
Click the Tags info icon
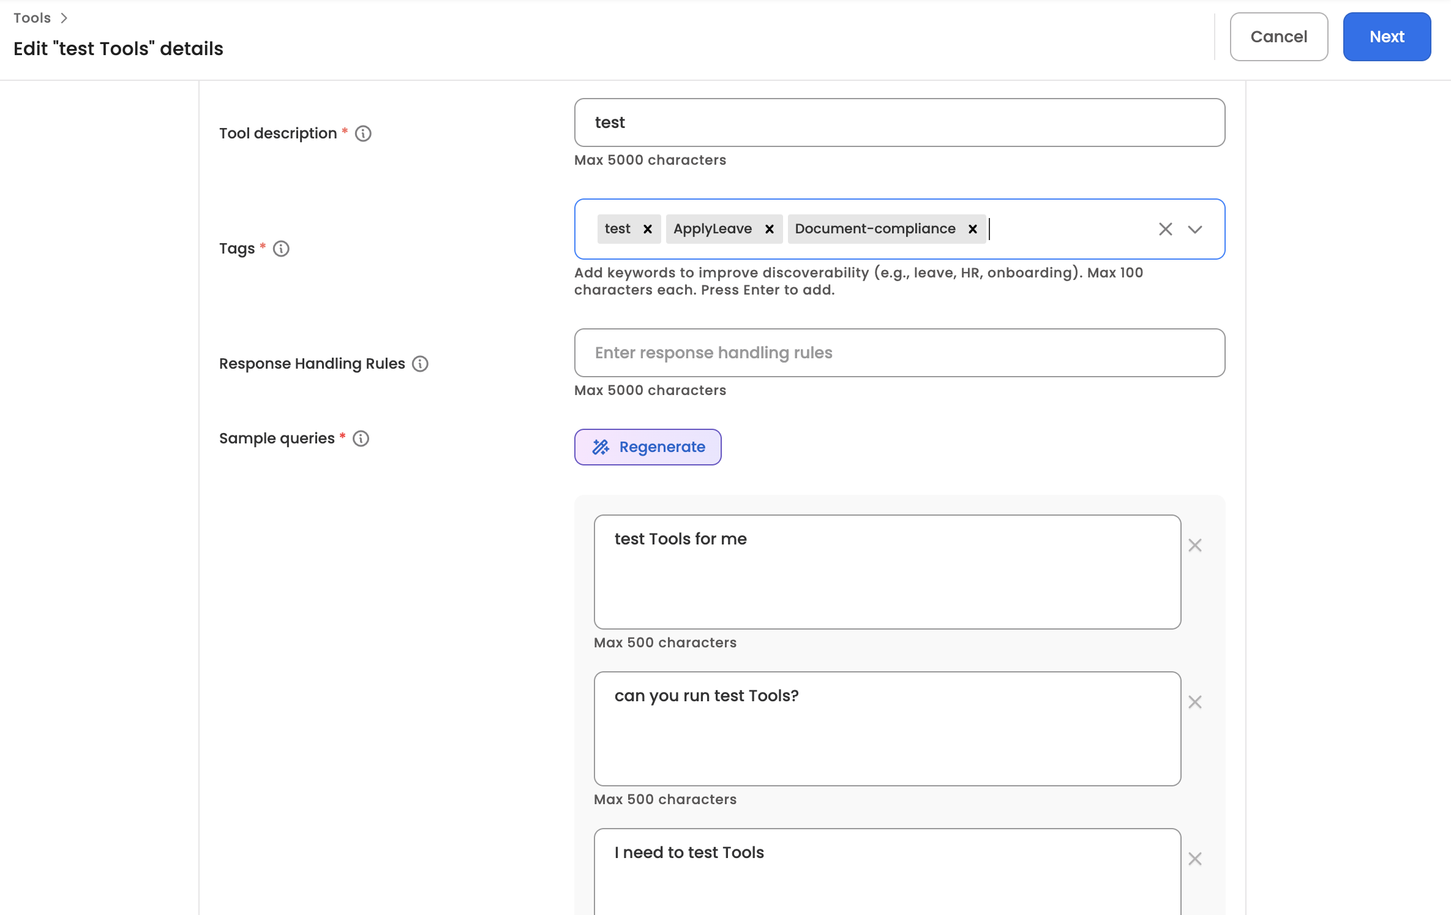(281, 249)
